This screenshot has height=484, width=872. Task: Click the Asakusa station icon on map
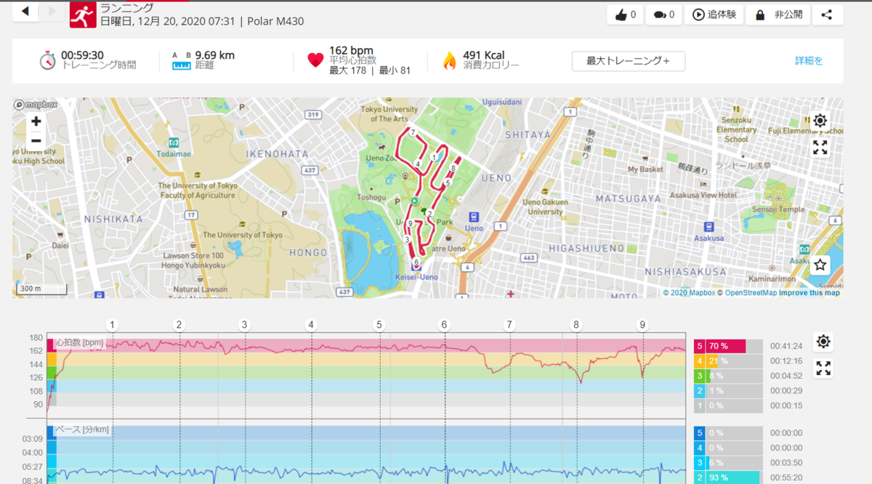point(708,227)
